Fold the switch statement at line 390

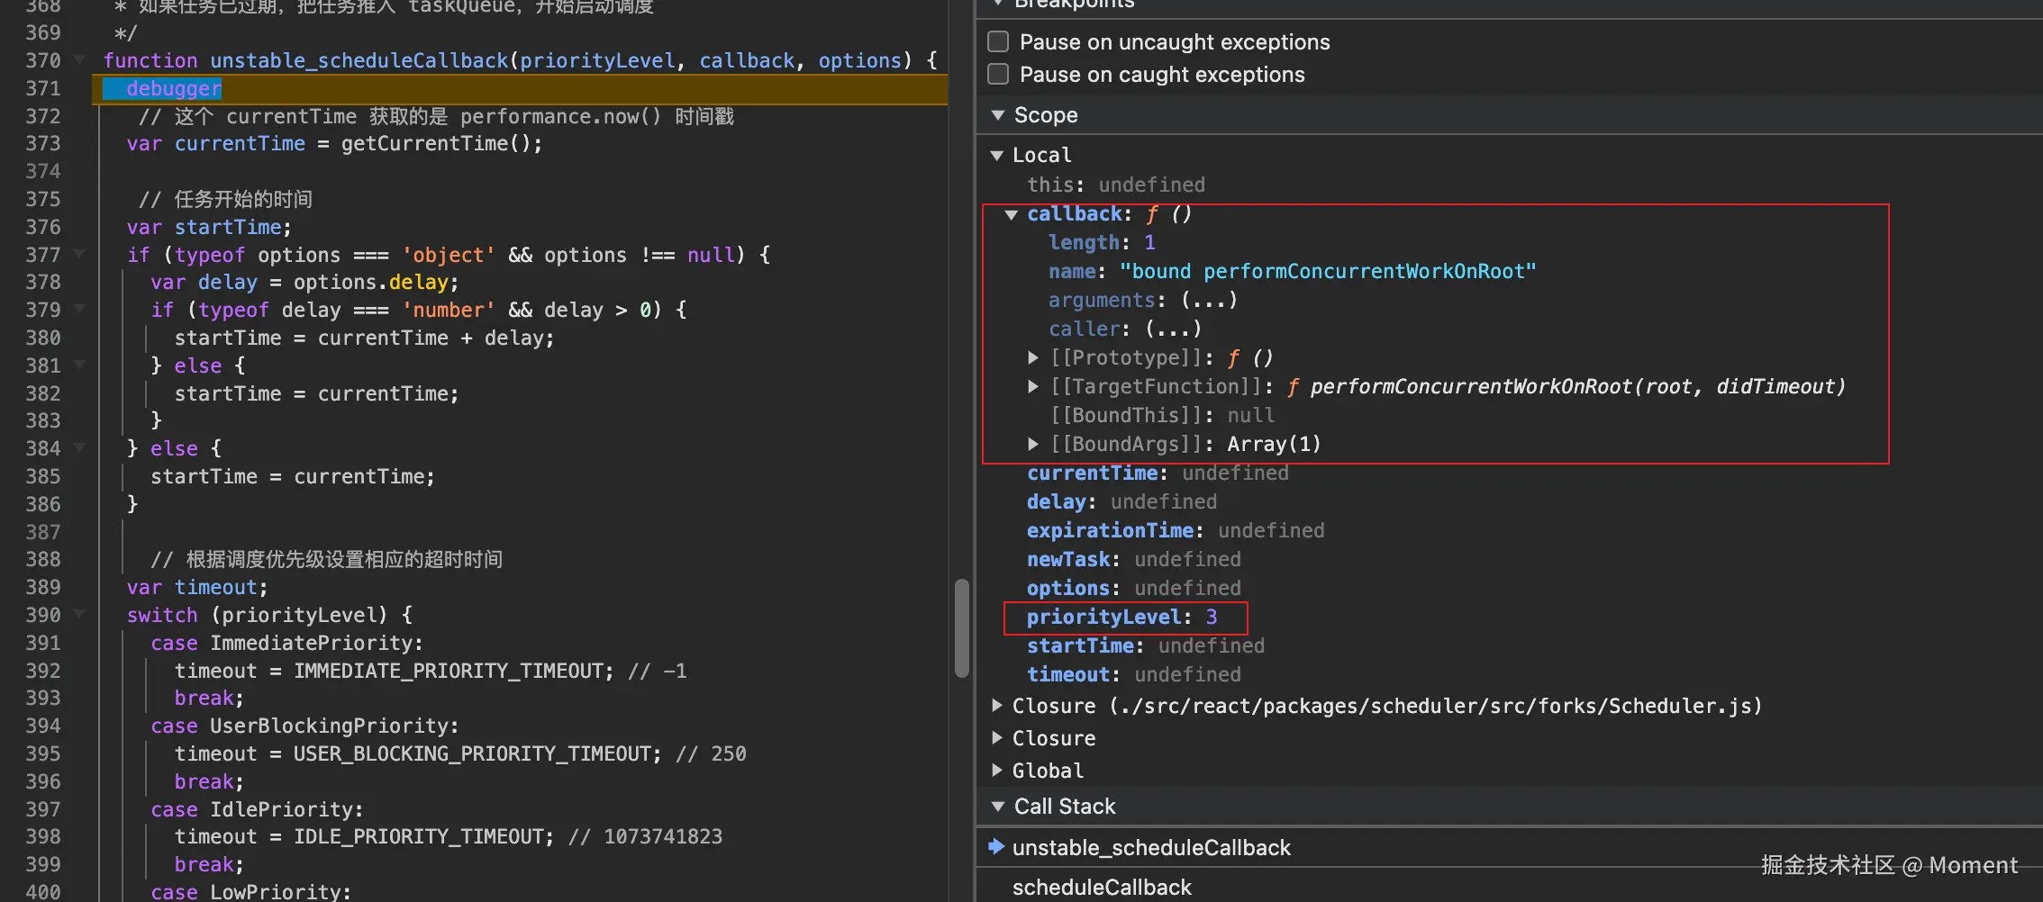[79, 615]
